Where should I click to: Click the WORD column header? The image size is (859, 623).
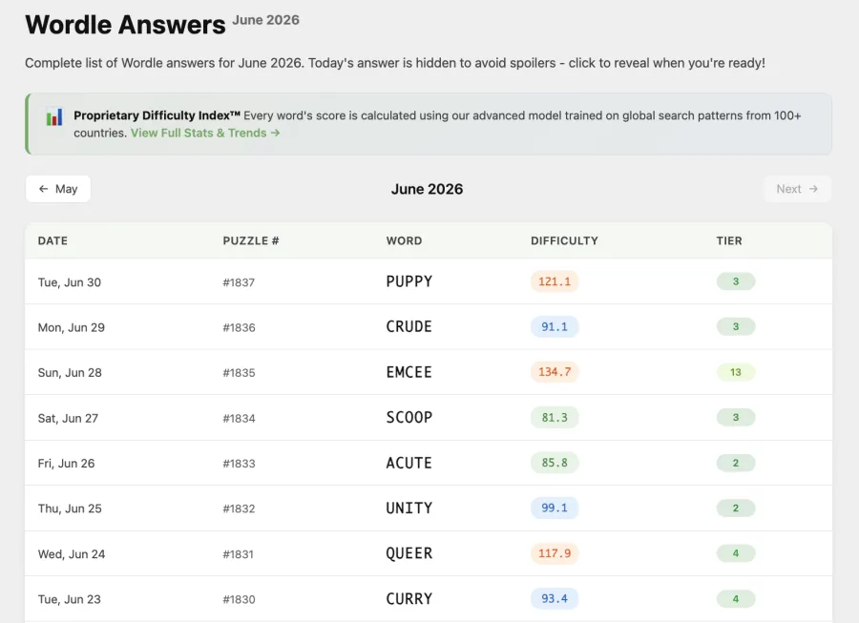tap(405, 240)
